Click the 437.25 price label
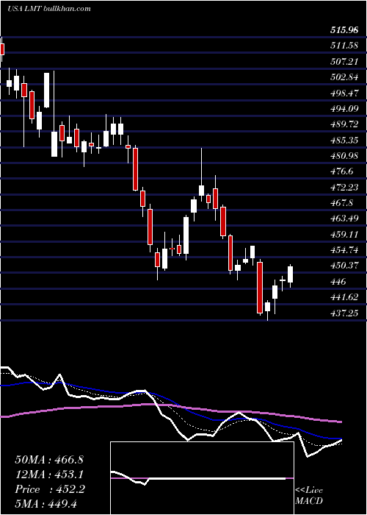The image size is (367, 515). [x=344, y=313]
